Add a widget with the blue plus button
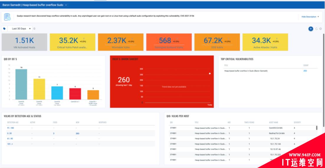Screen dimensions: 325x168 [311, 29]
